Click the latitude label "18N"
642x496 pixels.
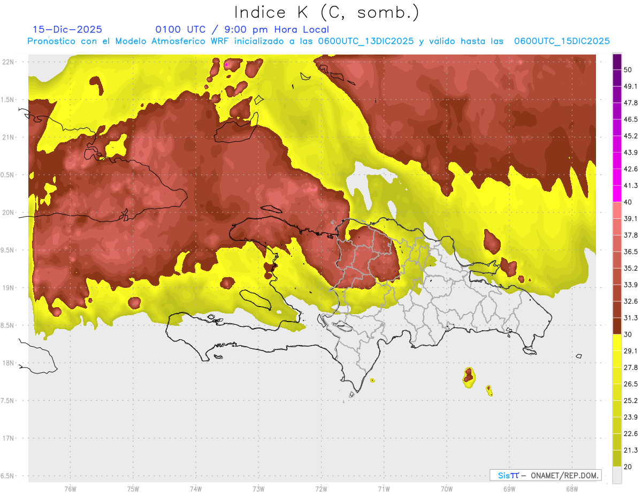pos(9,363)
